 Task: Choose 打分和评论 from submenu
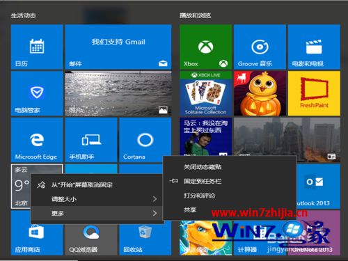230,196
